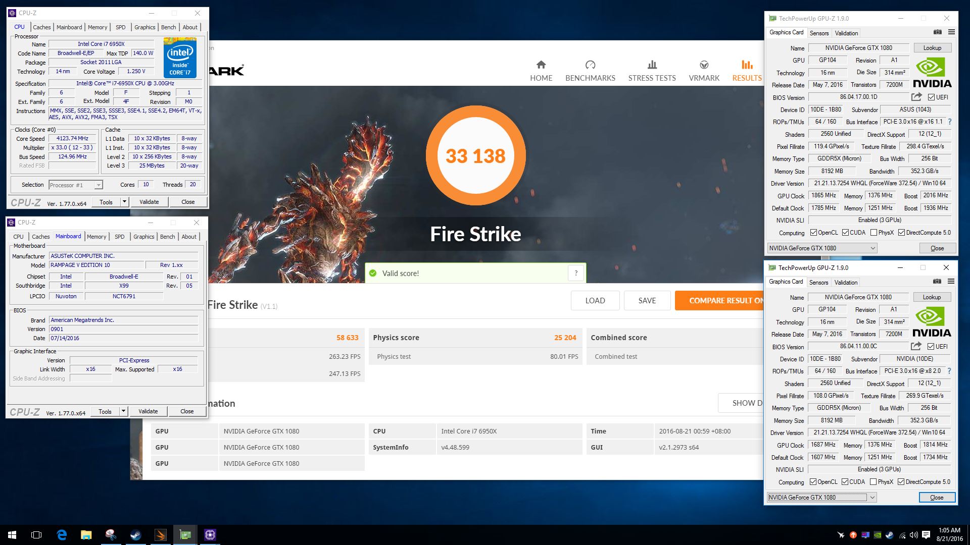Click Tools button in bottom CPU-Z
Screen dimensions: 970x545
[105, 411]
